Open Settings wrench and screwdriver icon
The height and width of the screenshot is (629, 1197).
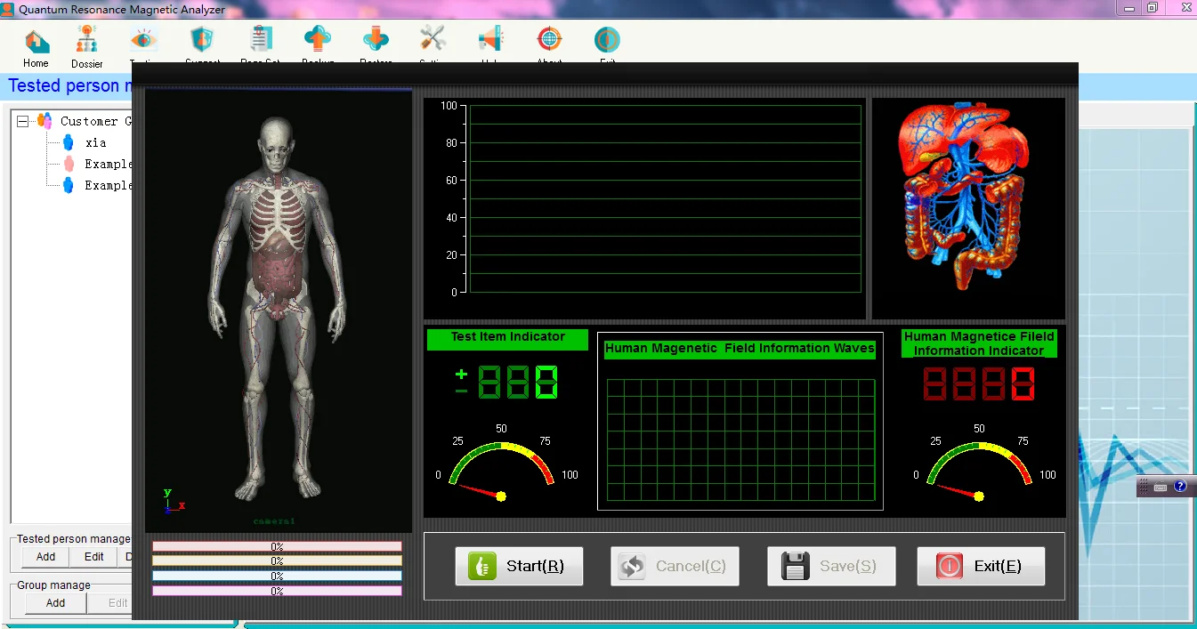click(x=433, y=40)
